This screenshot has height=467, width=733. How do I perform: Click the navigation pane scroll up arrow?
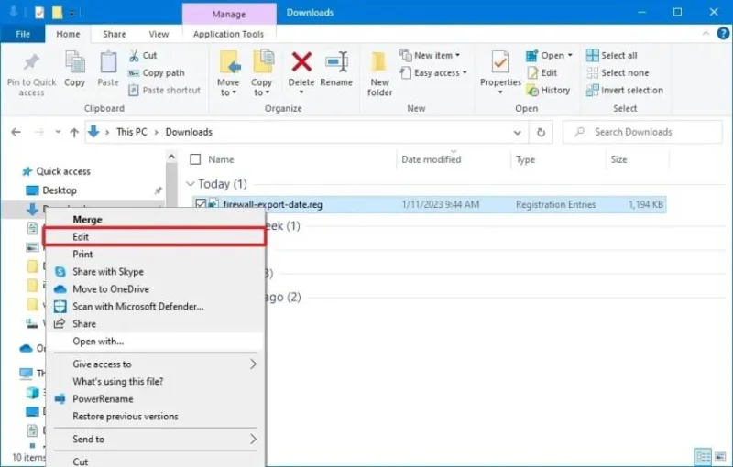tap(171, 157)
